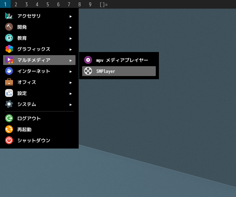Click the mpv purple play icon

pyautogui.click(x=88, y=60)
